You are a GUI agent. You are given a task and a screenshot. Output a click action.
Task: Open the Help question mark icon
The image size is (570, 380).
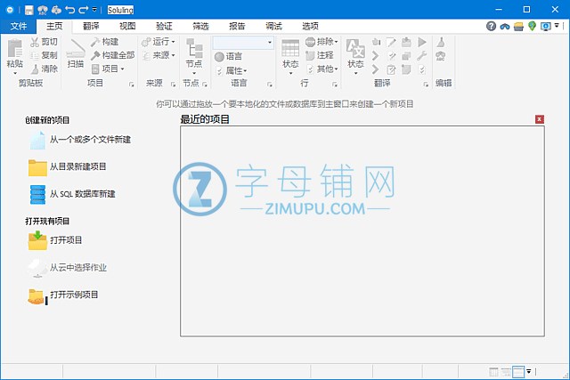(491, 27)
